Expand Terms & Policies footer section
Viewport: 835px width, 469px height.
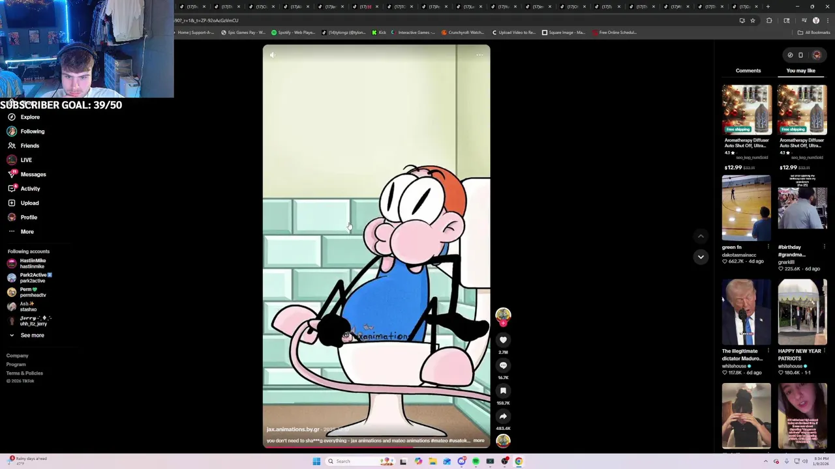25,373
